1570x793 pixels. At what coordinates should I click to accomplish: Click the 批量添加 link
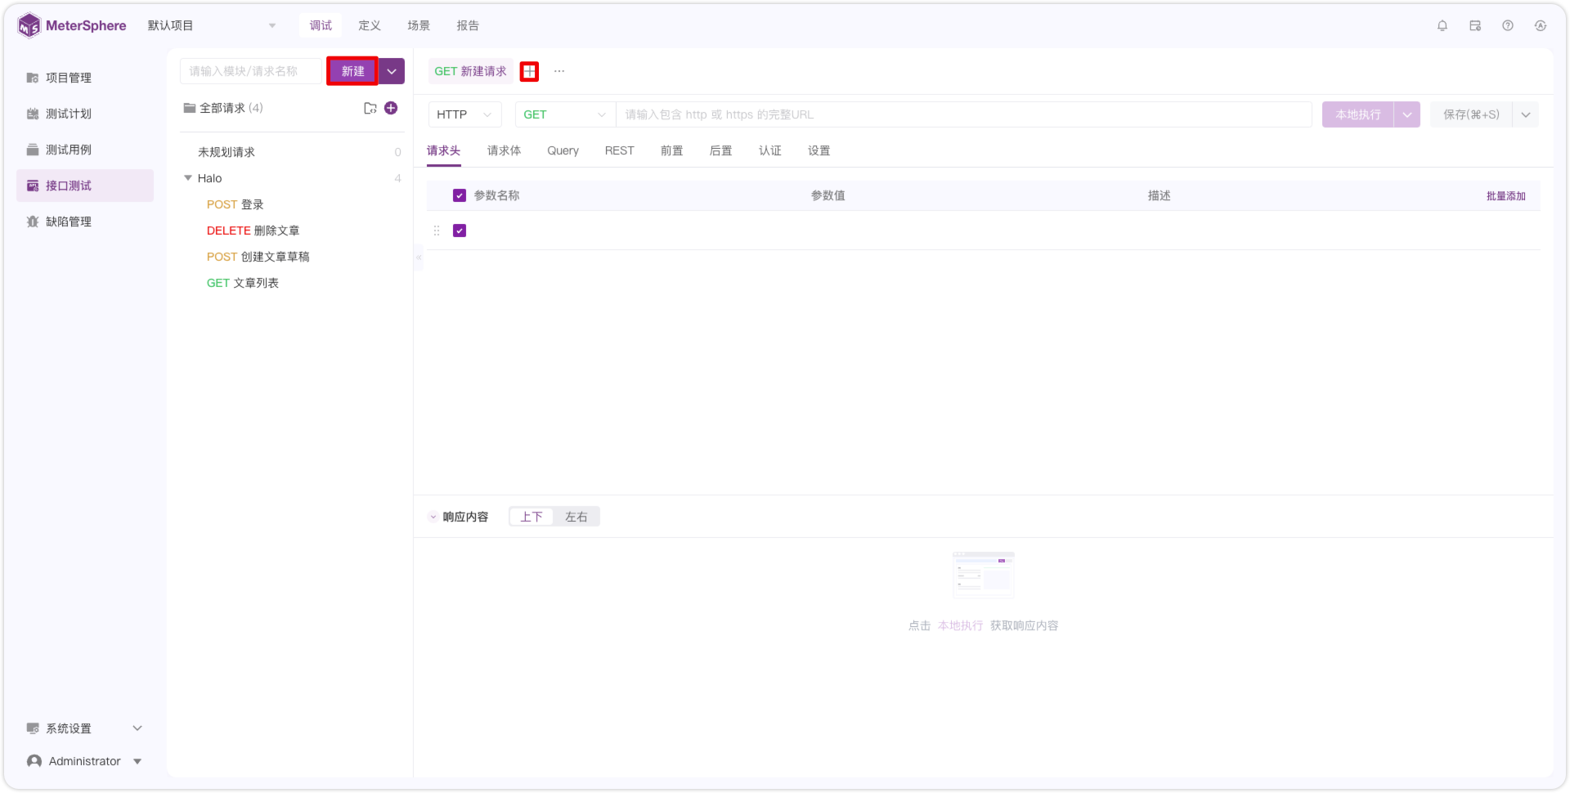1505,195
